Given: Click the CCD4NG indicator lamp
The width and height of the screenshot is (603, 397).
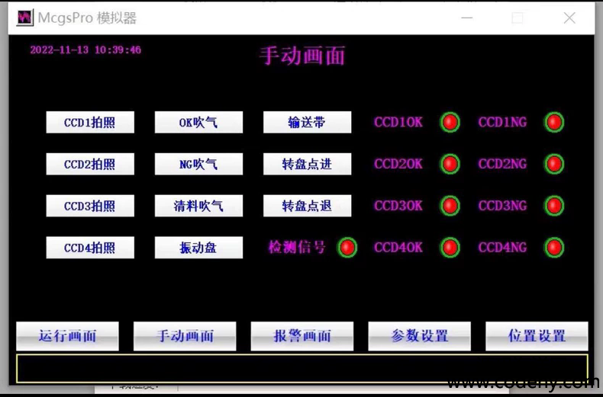Looking at the screenshot, I should click(x=554, y=248).
